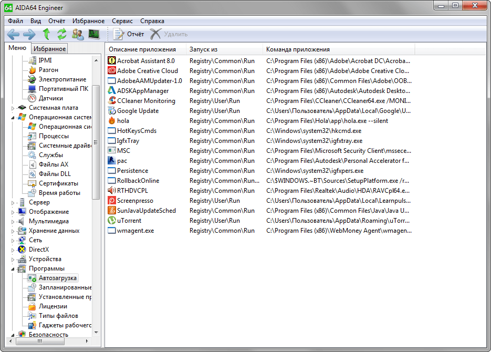Select RTHDVCPL speaker row icon

[x=112, y=190]
